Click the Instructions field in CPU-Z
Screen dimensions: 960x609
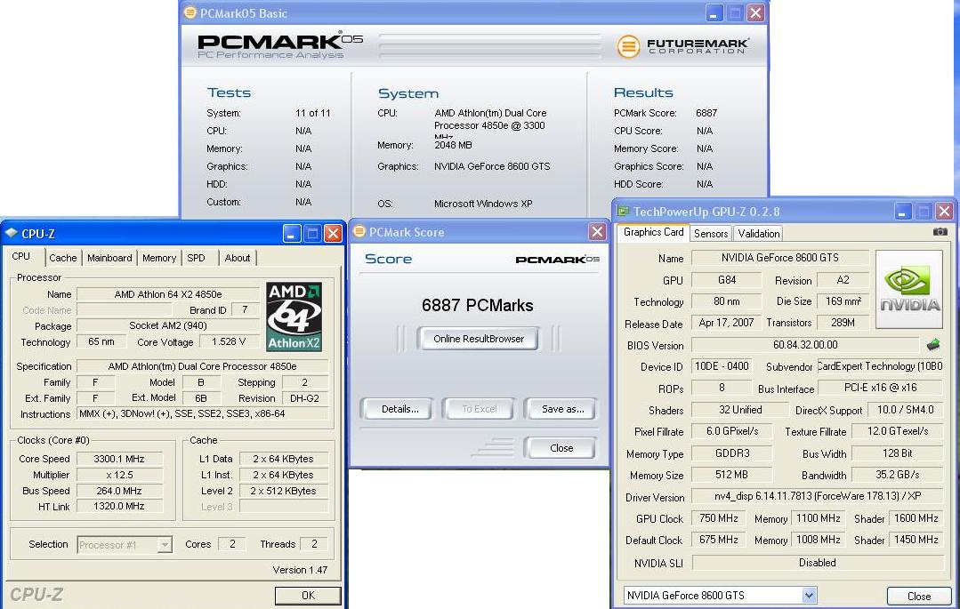pos(203,413)
